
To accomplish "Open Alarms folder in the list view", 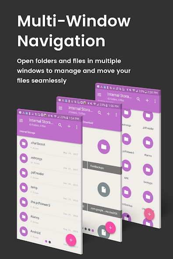I will coord(49,221).
